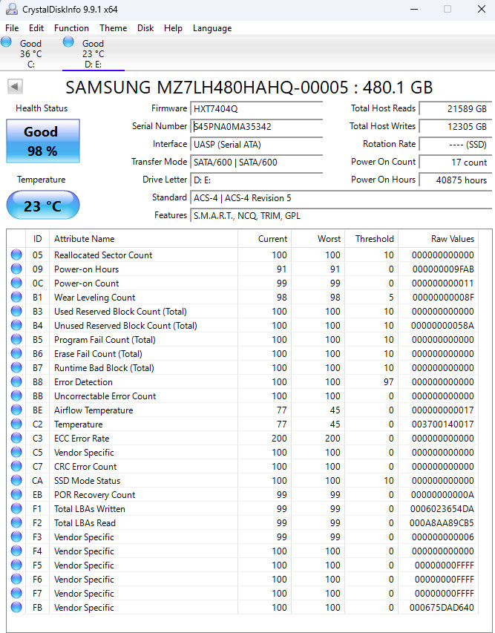The width and height of the screenshot is (495, 633).
Task: Click status orb for Power-on Count row
Action: click(16, 283)
